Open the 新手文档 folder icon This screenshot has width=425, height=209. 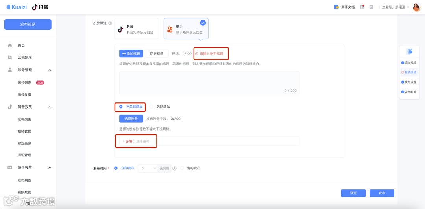click(x=336, y=7)
